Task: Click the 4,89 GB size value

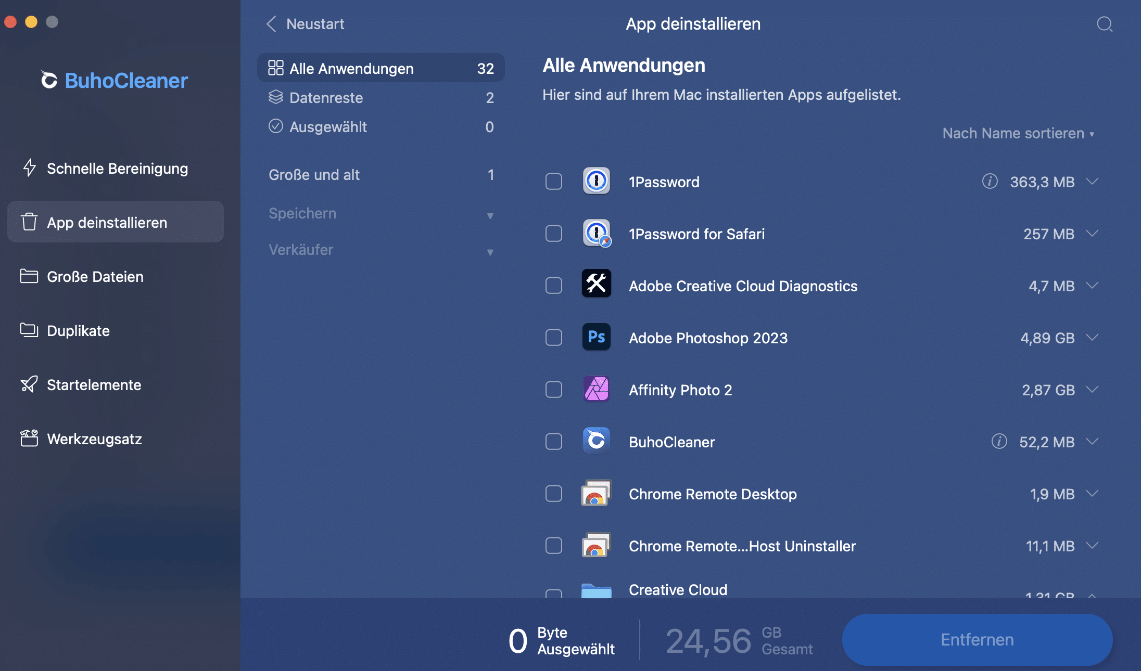Action: 1047,338
